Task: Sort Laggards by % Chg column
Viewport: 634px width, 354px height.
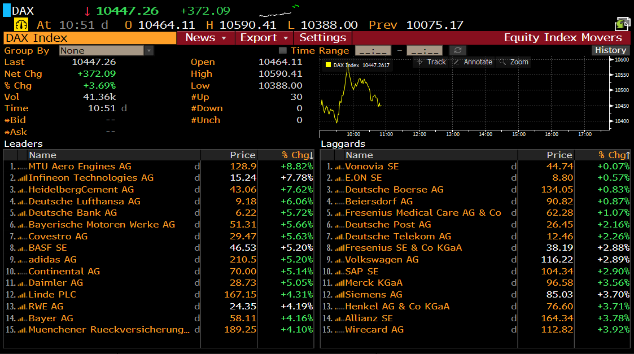Action: (x=614, y=155)
